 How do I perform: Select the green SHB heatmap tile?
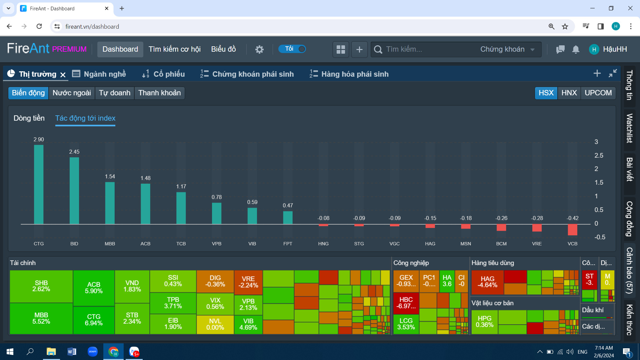coord(41,286)
